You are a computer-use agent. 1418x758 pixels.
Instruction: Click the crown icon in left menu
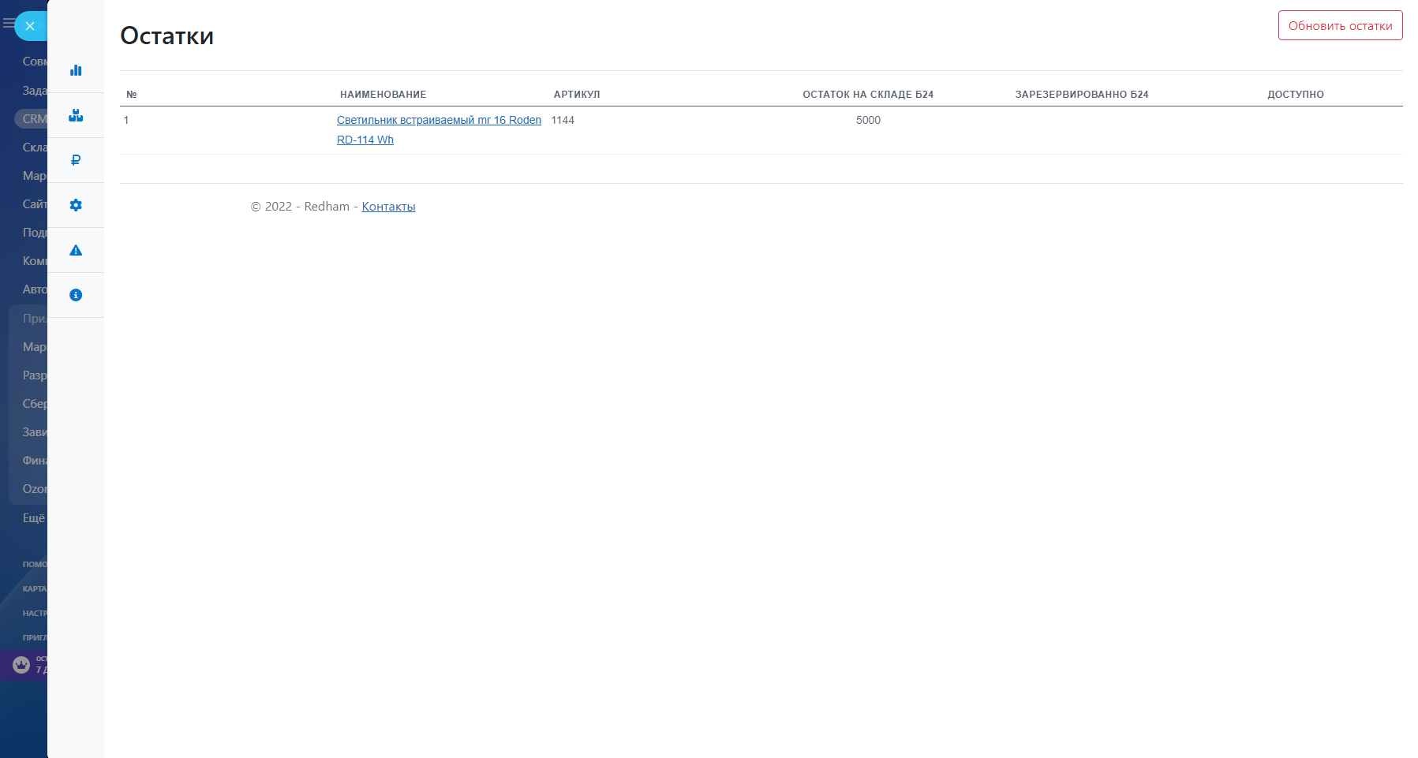(x=21, y=665)
